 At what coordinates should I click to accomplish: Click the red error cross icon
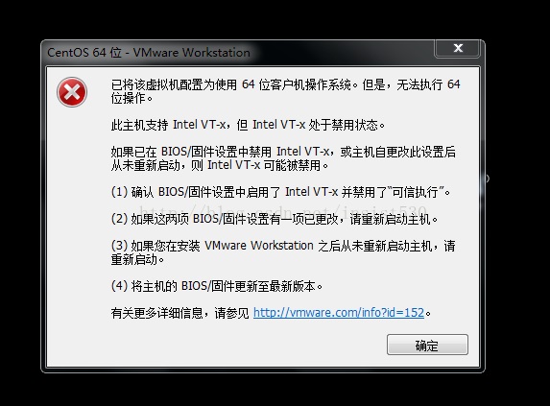[x=72, y=92]
